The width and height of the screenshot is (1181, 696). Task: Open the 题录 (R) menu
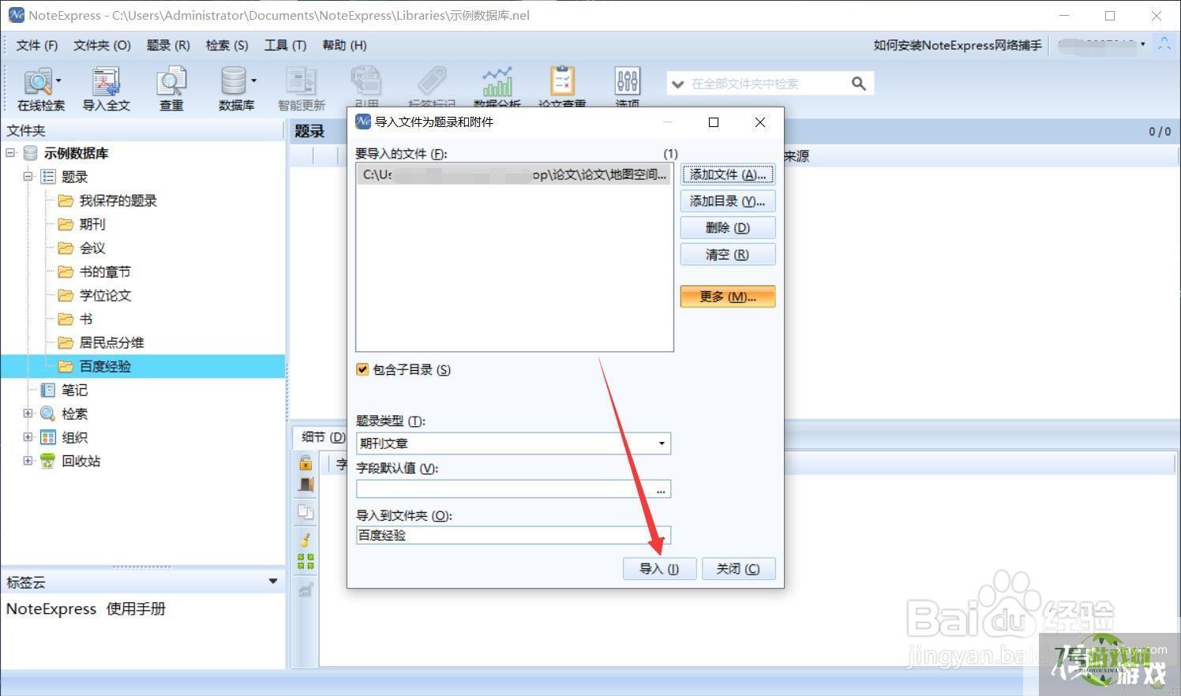coord(168,45)
